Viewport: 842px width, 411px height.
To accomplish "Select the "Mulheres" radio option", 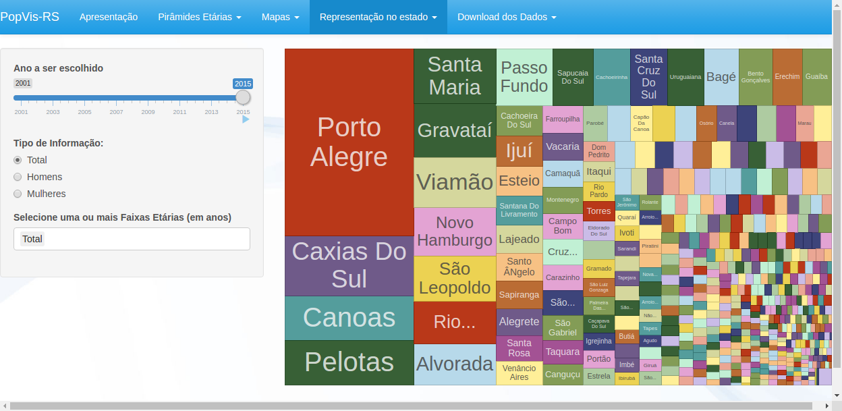I will point(17,194).
